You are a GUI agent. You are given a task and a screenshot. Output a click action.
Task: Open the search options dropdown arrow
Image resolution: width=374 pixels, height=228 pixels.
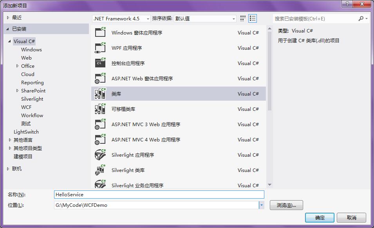[367, 18]
